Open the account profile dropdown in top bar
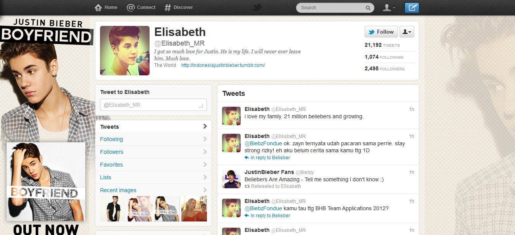 [389, 8]
